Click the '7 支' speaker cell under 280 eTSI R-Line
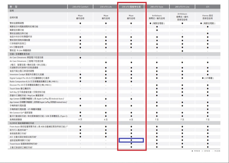The height and width of the screenshot is (163, 229). [x=182, y=119]
